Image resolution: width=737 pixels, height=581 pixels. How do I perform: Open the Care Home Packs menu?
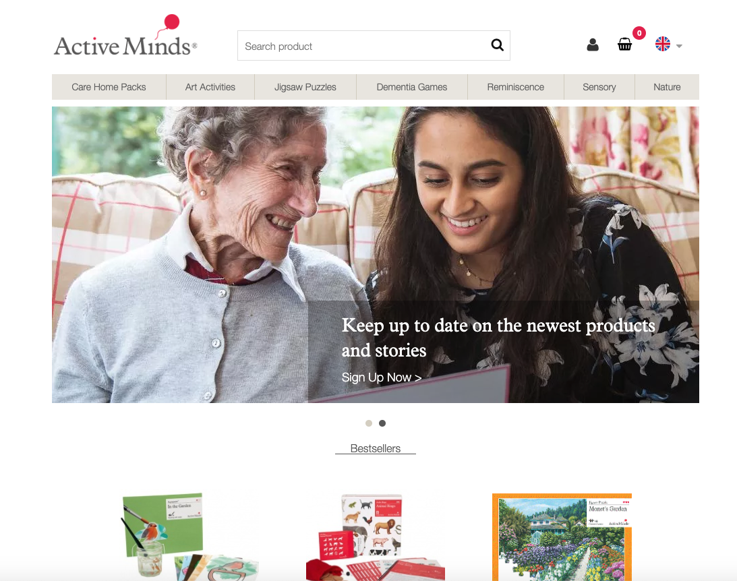pos(109,87)
